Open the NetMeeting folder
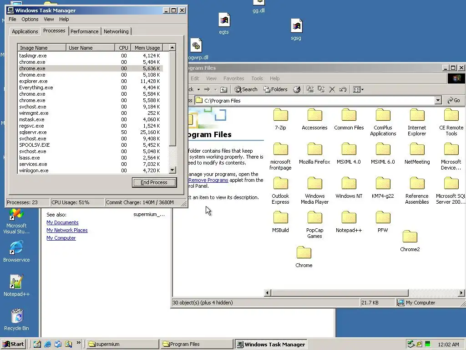466x350 pixels. pyautogui.click(x=417, y=154)
